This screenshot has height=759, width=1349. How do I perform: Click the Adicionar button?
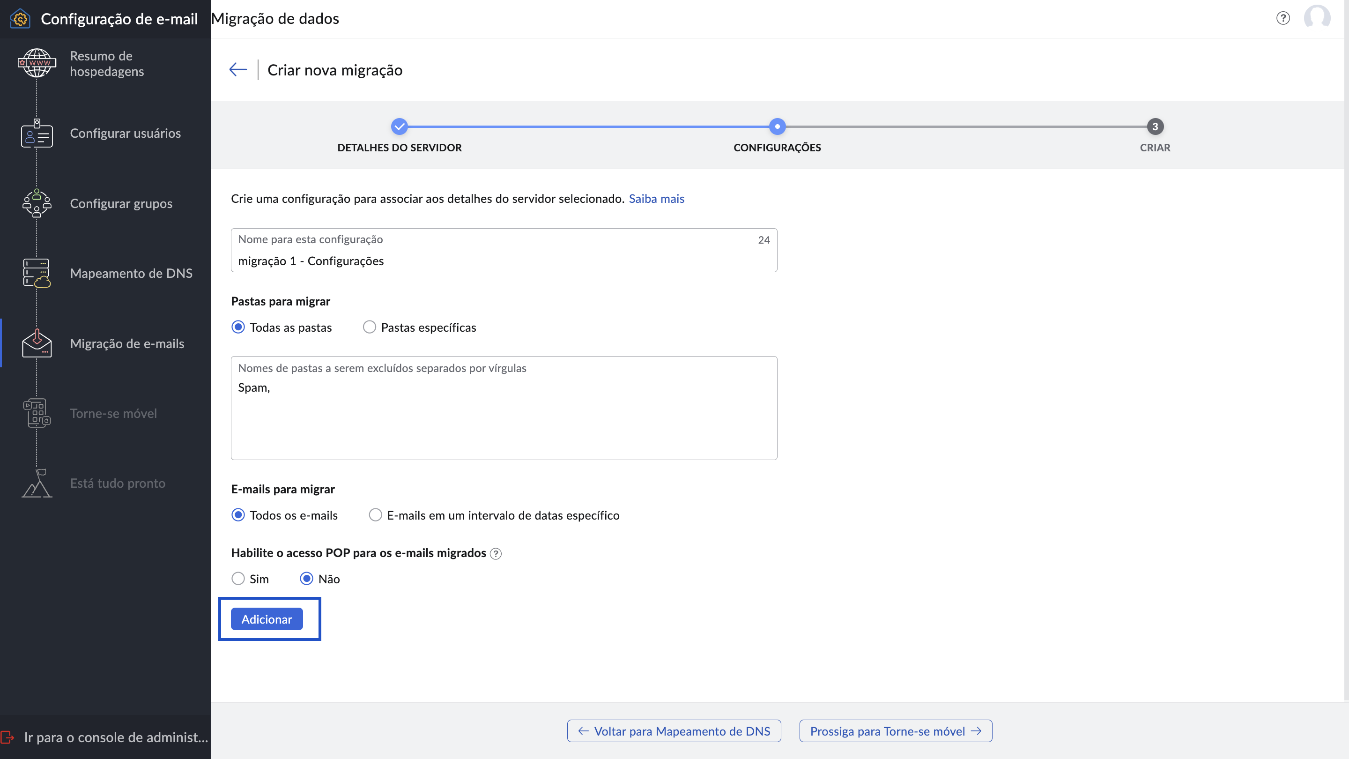click(x=267, y=619)
